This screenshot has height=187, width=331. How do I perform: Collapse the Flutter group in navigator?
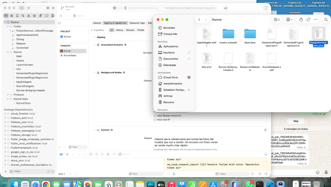point(8,26)
